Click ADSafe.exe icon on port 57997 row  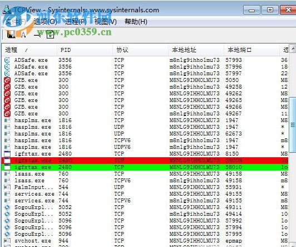click(7, 74)
